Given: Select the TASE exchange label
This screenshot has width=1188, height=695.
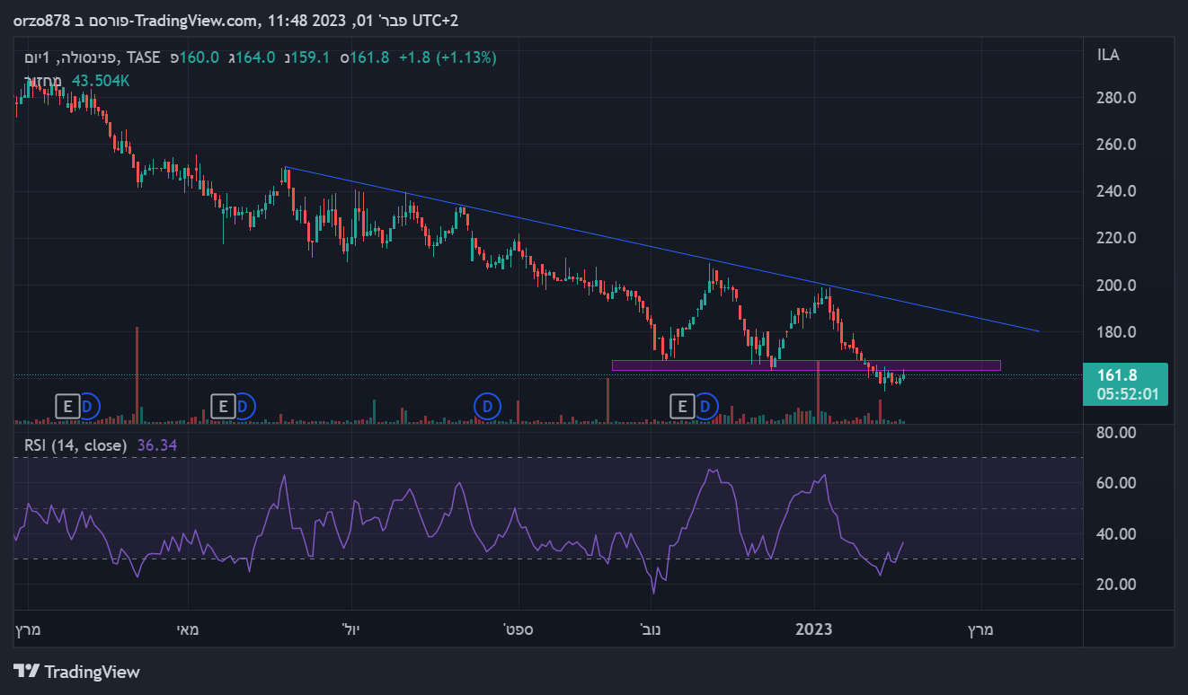Looking at the screenshot, I should coord(144,57).
